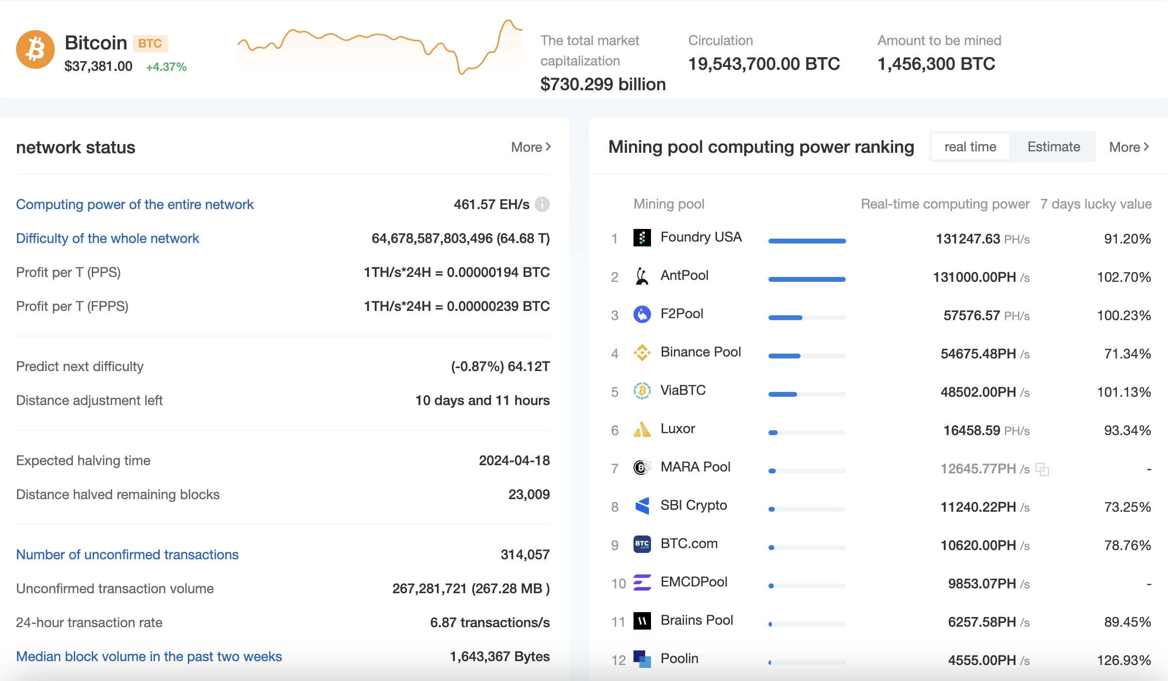Click Foundry USA's computing power progress bar
The image size is (1168, 681).
(x=807, y=240)
